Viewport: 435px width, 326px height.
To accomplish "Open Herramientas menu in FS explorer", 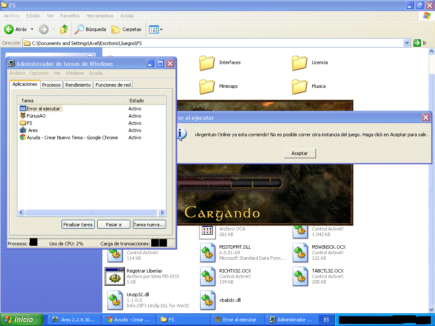I will pyautogui.click(x=100, y=16).
